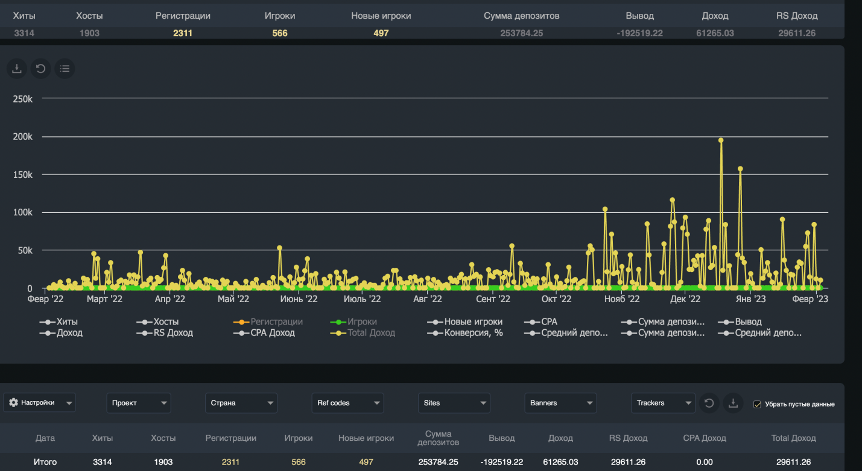Viewport: 862px width, 471px height.
Task: Toggle the Игроки green legend marker
Action: click(x=338, y=322)
